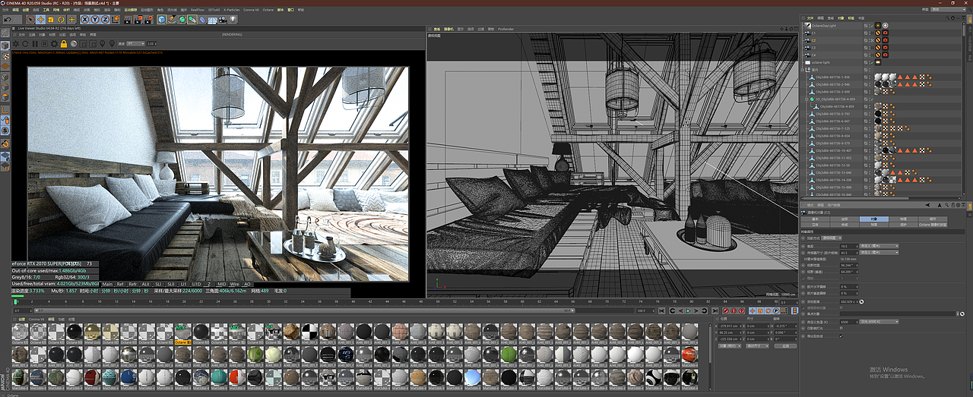Select the Scale tool

point(51,19)
